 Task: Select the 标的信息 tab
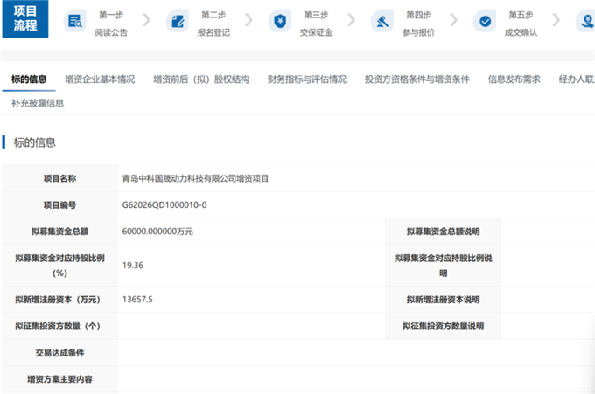pyautogui.click(x=29, y=79)
